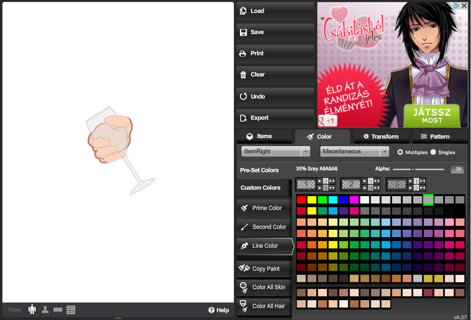Clear the canvas with the Clear button
The width and height of the screenshot is (471, 320).
pyautogui.click(x=275, y=75)
